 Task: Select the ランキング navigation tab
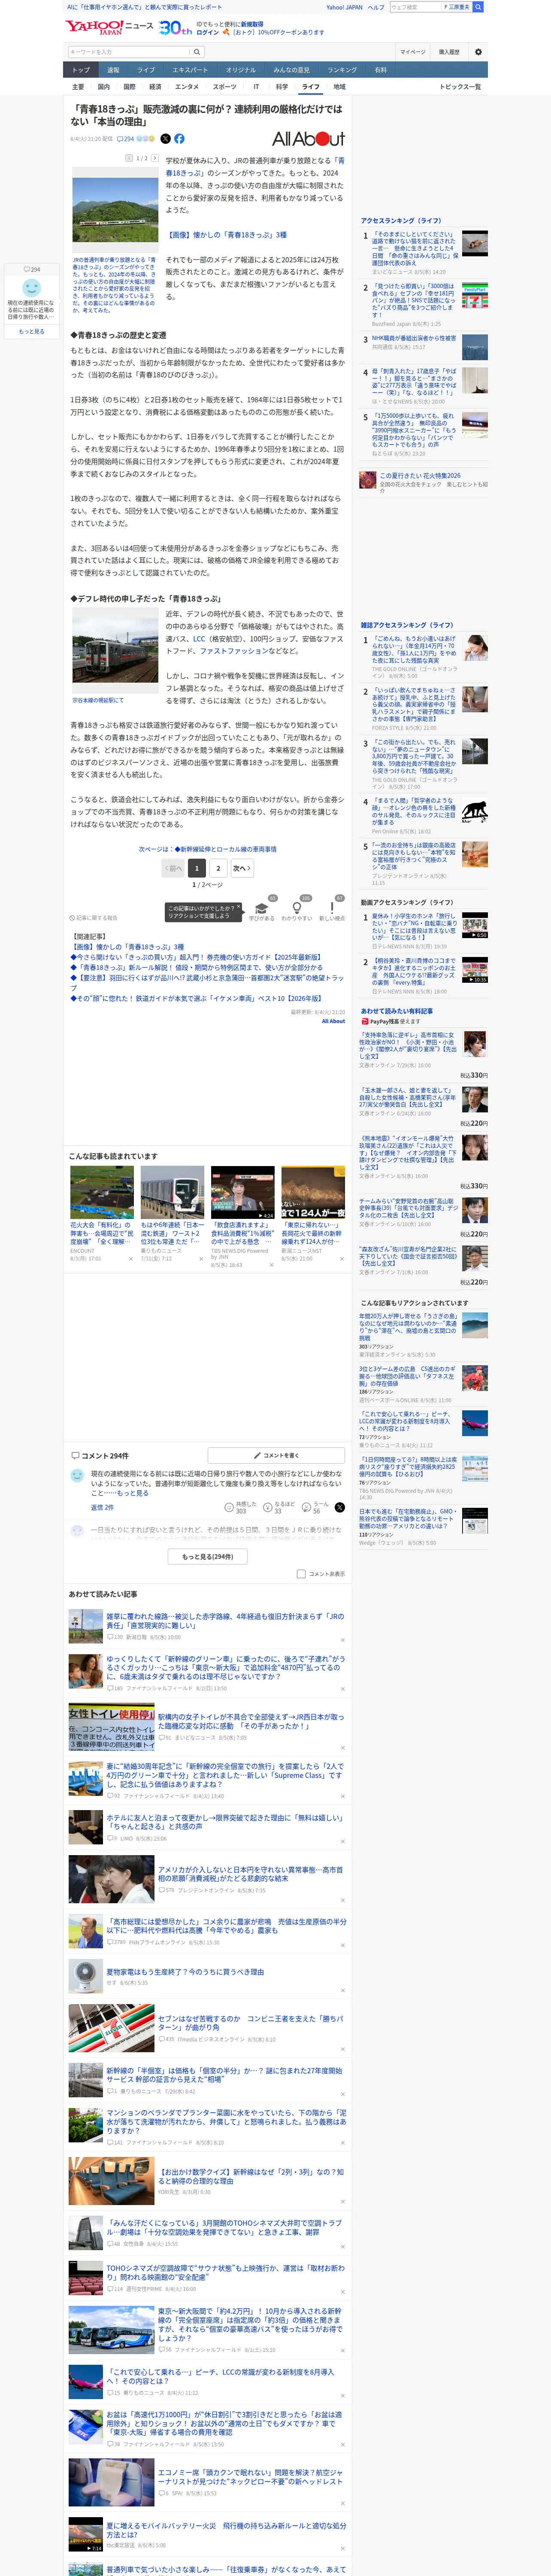[x=342, y=70]
